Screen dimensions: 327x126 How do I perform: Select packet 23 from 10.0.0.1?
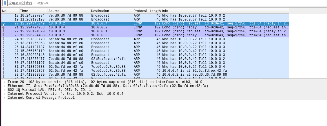pyautogui.click(x=145, y=35)
